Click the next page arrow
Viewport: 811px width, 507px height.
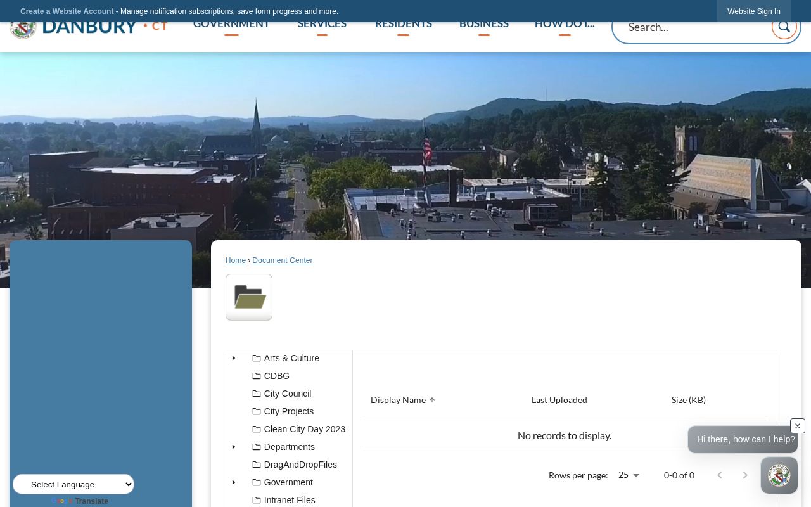tap(745, 475)
